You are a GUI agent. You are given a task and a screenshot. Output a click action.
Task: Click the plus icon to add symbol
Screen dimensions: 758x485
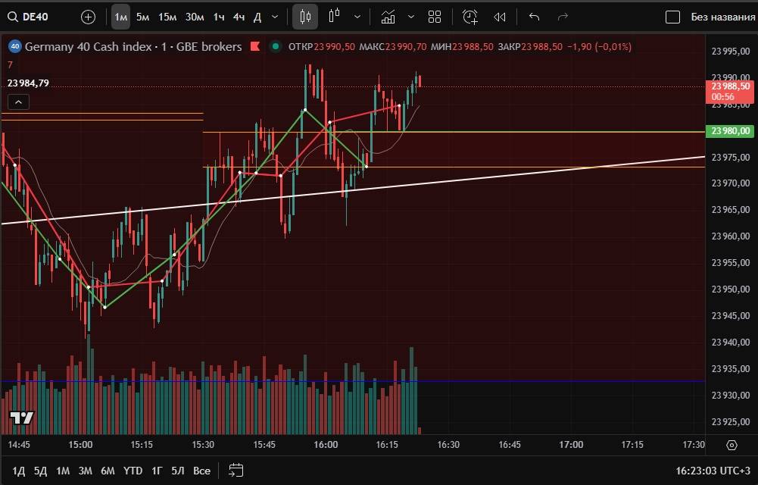88,17
